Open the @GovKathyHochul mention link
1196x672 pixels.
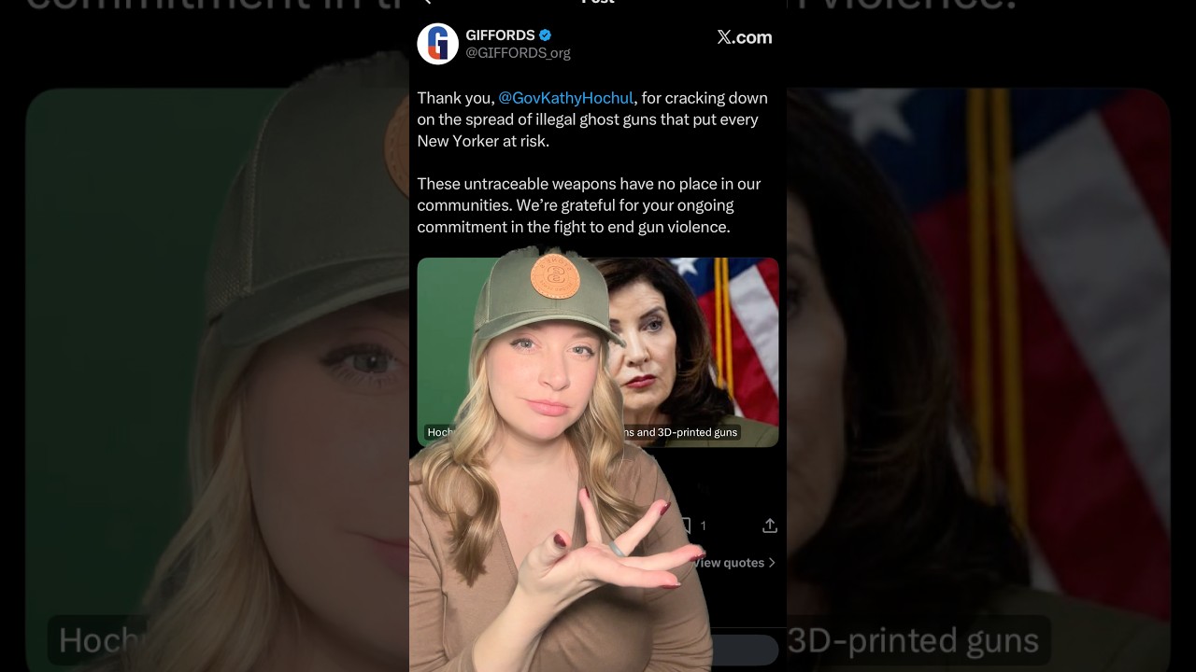(x=566, y=98)
